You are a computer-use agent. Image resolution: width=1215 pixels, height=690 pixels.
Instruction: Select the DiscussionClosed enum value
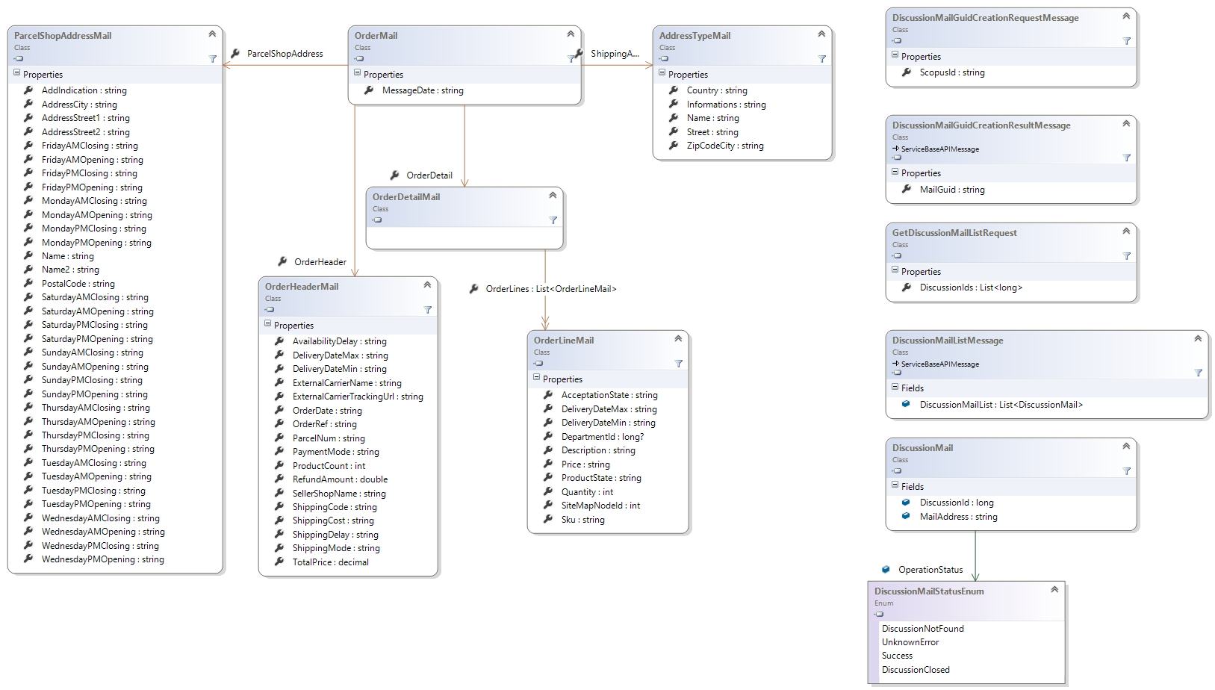pos(916,670)
